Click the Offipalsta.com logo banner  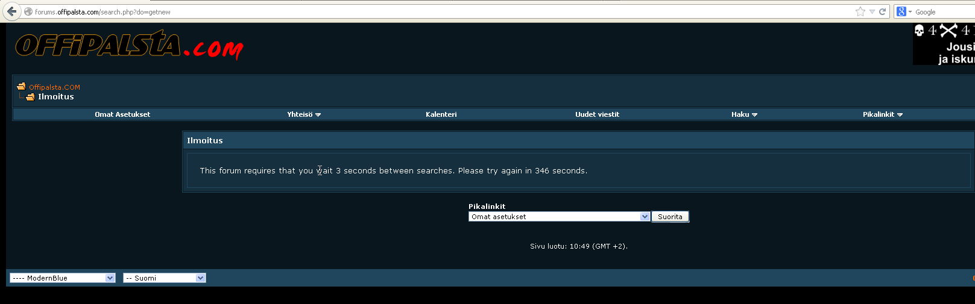(129, 46)
